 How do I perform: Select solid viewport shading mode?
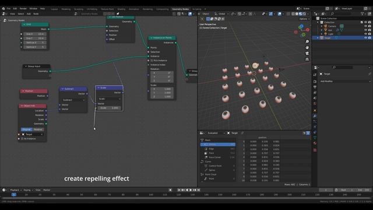tap(297, 14)
